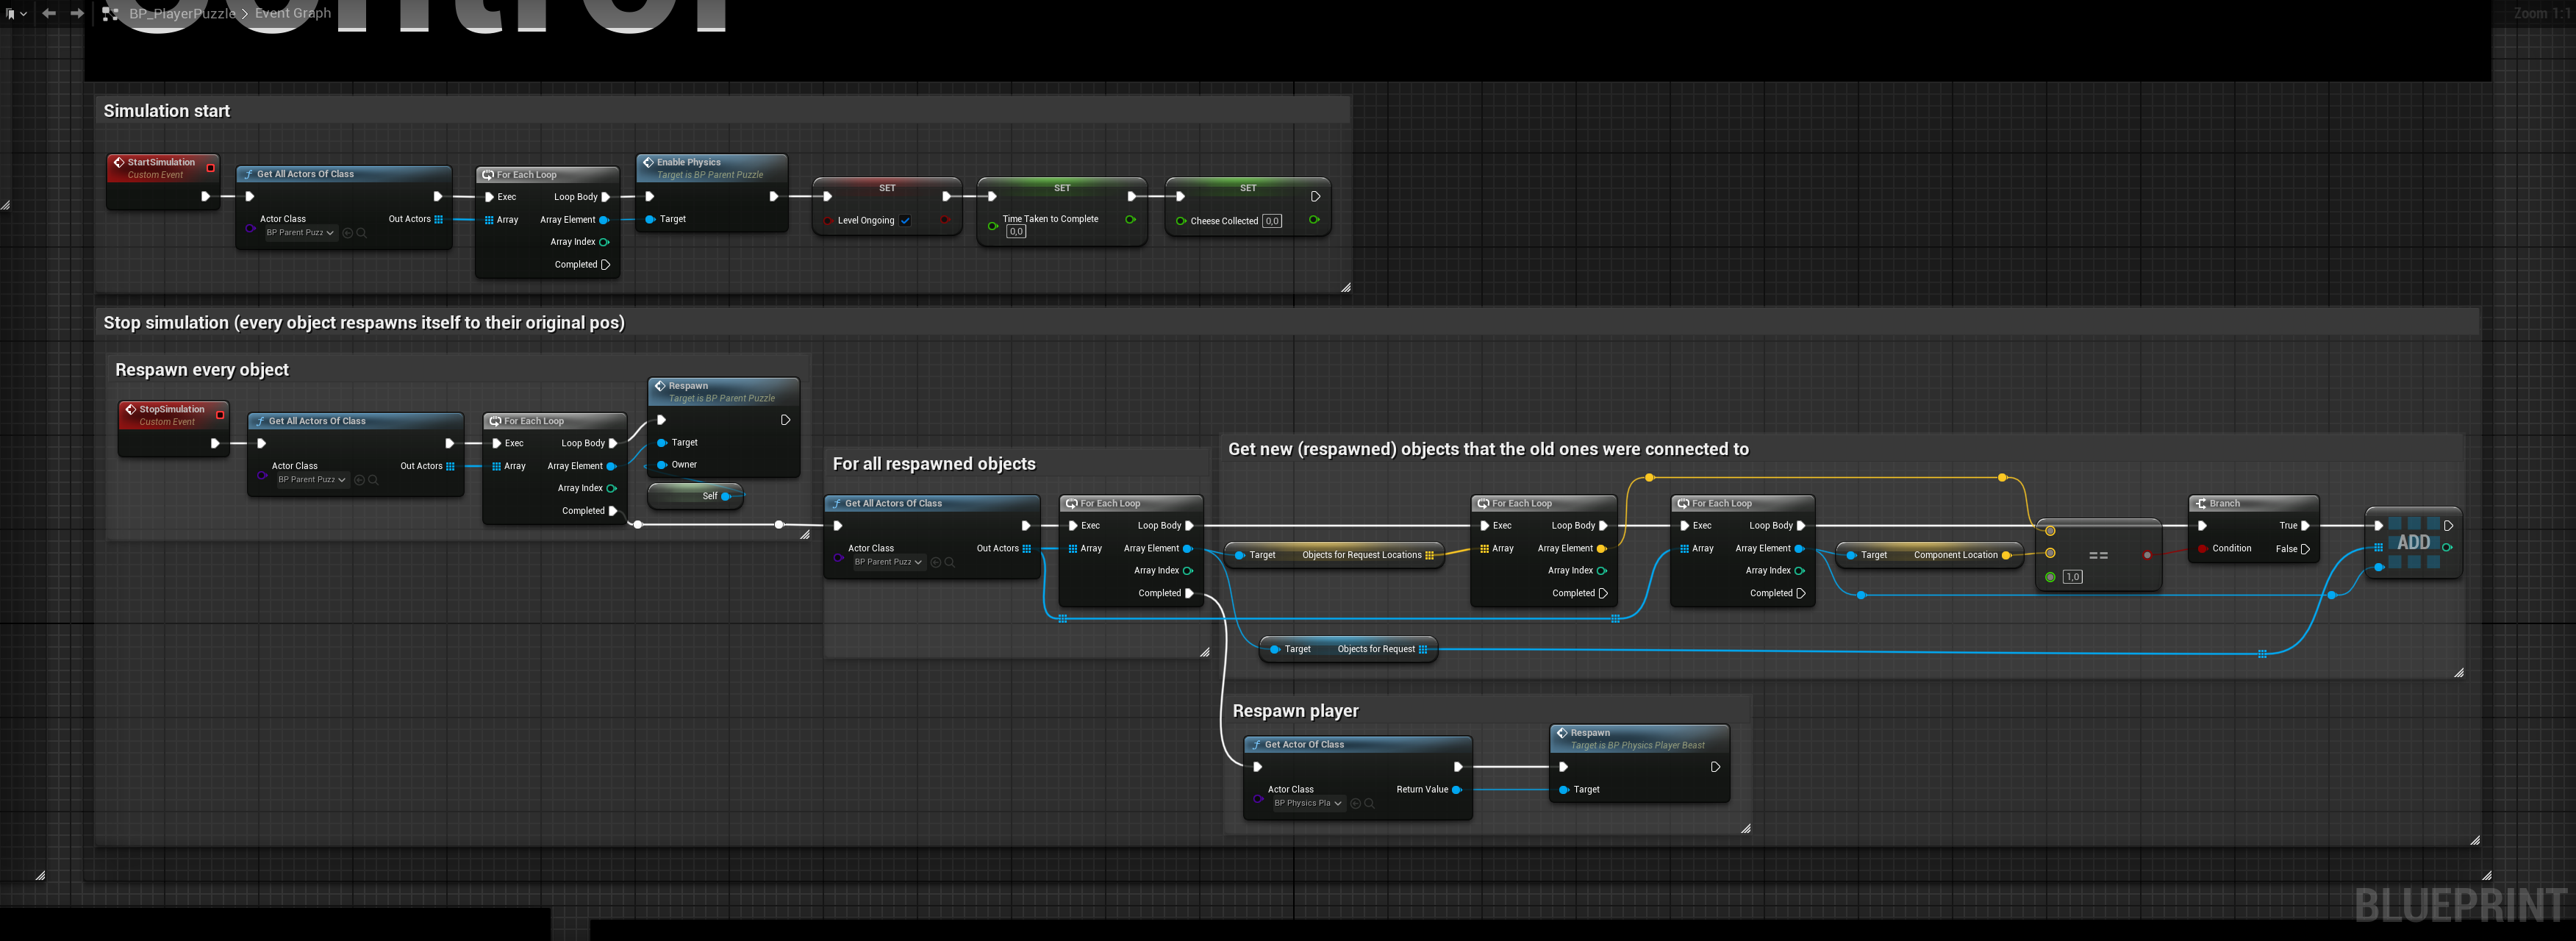This screenshot has height=941, width=2576.
Task: Click the Cheese Collected value field
Action: click(x=1272, y=221)
